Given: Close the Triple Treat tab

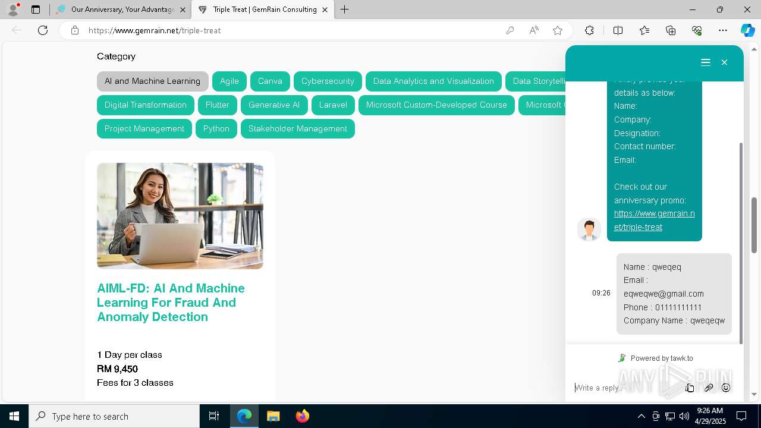Looking at the screenshot, I should tap(325, 10).
